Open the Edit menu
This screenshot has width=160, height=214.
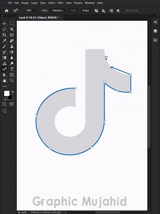click(x=16, y=3)
